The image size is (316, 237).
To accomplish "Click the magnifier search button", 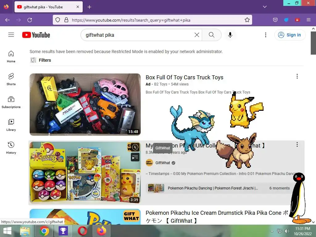I will click(x=212, y=35).
